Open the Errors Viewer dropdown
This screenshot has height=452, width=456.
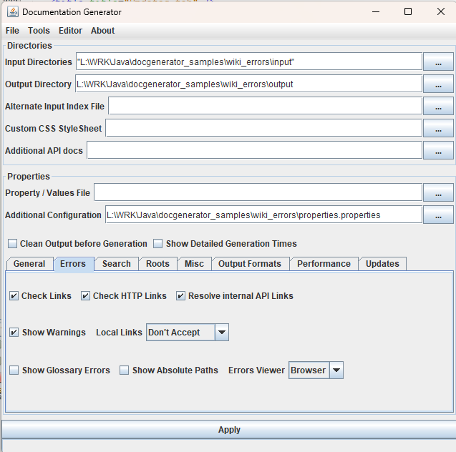click(316, 370)
